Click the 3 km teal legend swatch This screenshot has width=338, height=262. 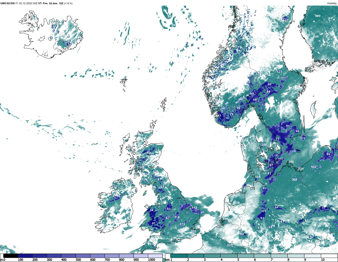(212, 256)
